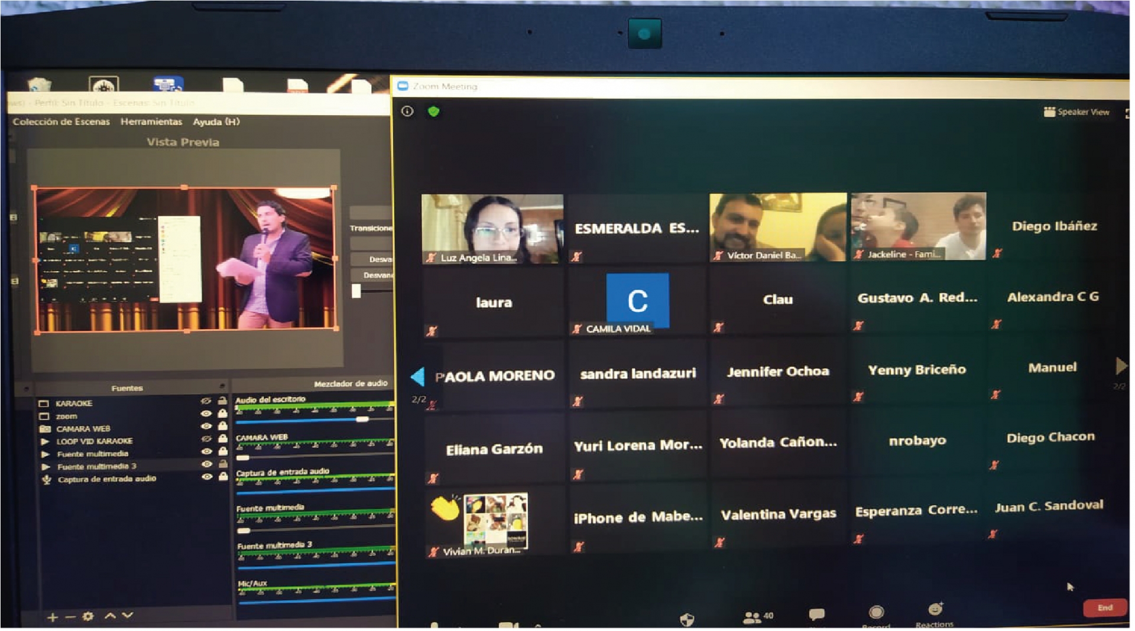Open Ayuda (H) menu
Viewport: 1135px width, 631px height.
click(216, 122)
